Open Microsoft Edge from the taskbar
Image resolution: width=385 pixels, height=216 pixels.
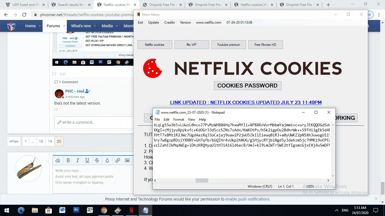[21, 210]
